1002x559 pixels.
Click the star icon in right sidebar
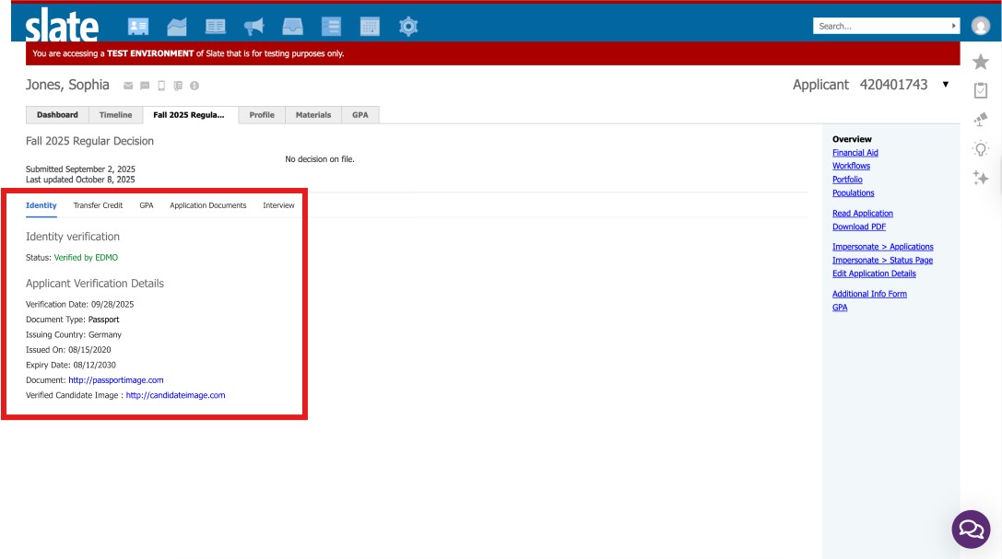pos(981,62)
